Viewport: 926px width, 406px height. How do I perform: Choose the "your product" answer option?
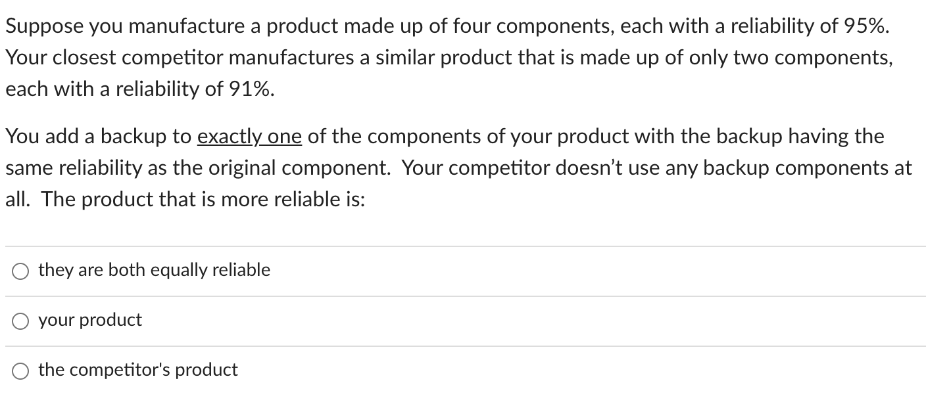(x=20, y=321)
